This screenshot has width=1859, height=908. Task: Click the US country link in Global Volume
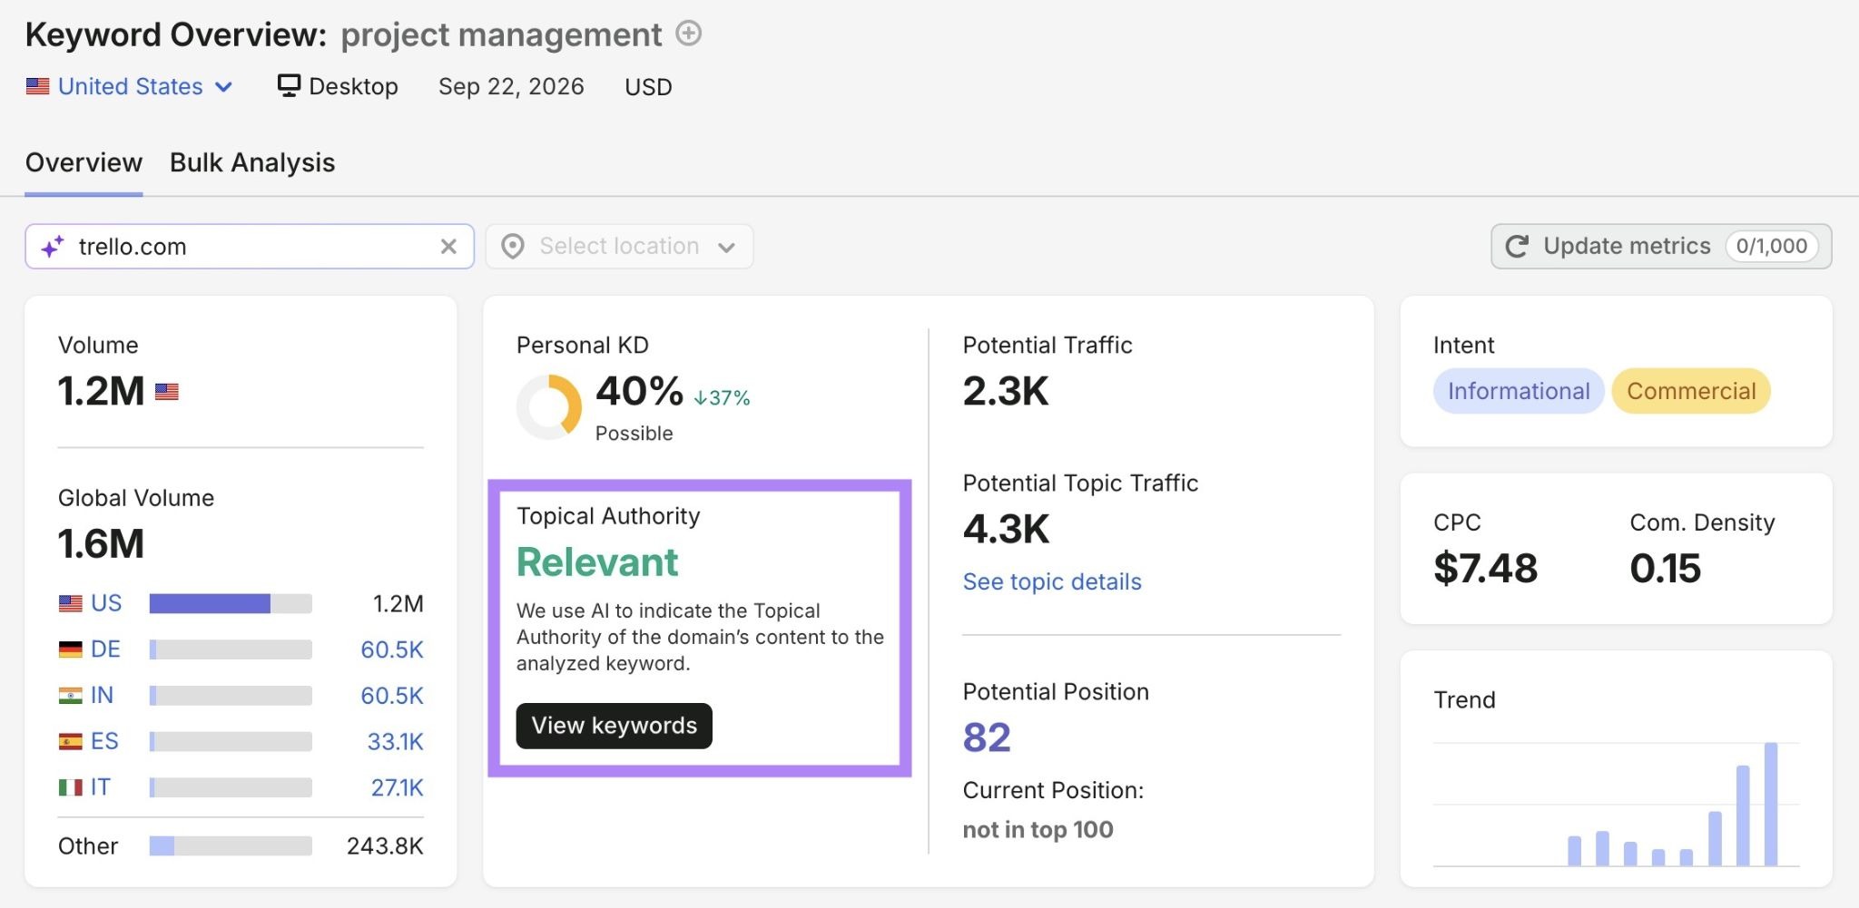tap(106, 603)
